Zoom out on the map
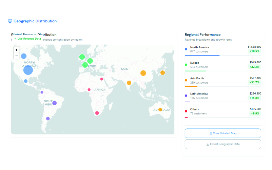 point(16,56)
